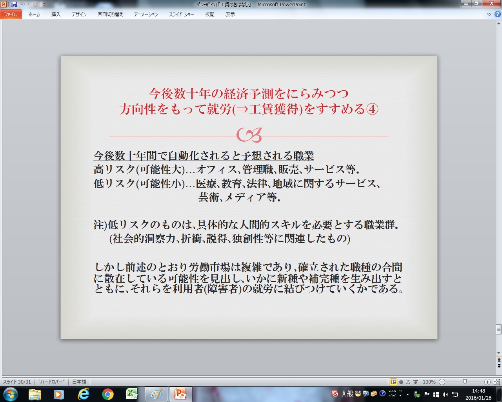Open PowerPoint Help with question mark icon
The height and width of the screenshot is (402, 502).
tap(497, 15)
